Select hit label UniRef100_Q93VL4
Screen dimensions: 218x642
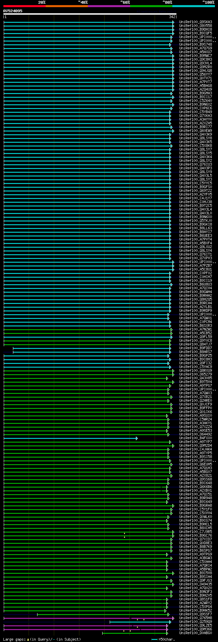tap(196, 63)
